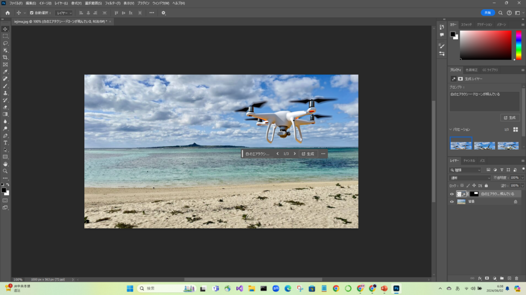Screen dimensions: 526x295
Task: Select the Lasso tool
Action: [5, 44]
